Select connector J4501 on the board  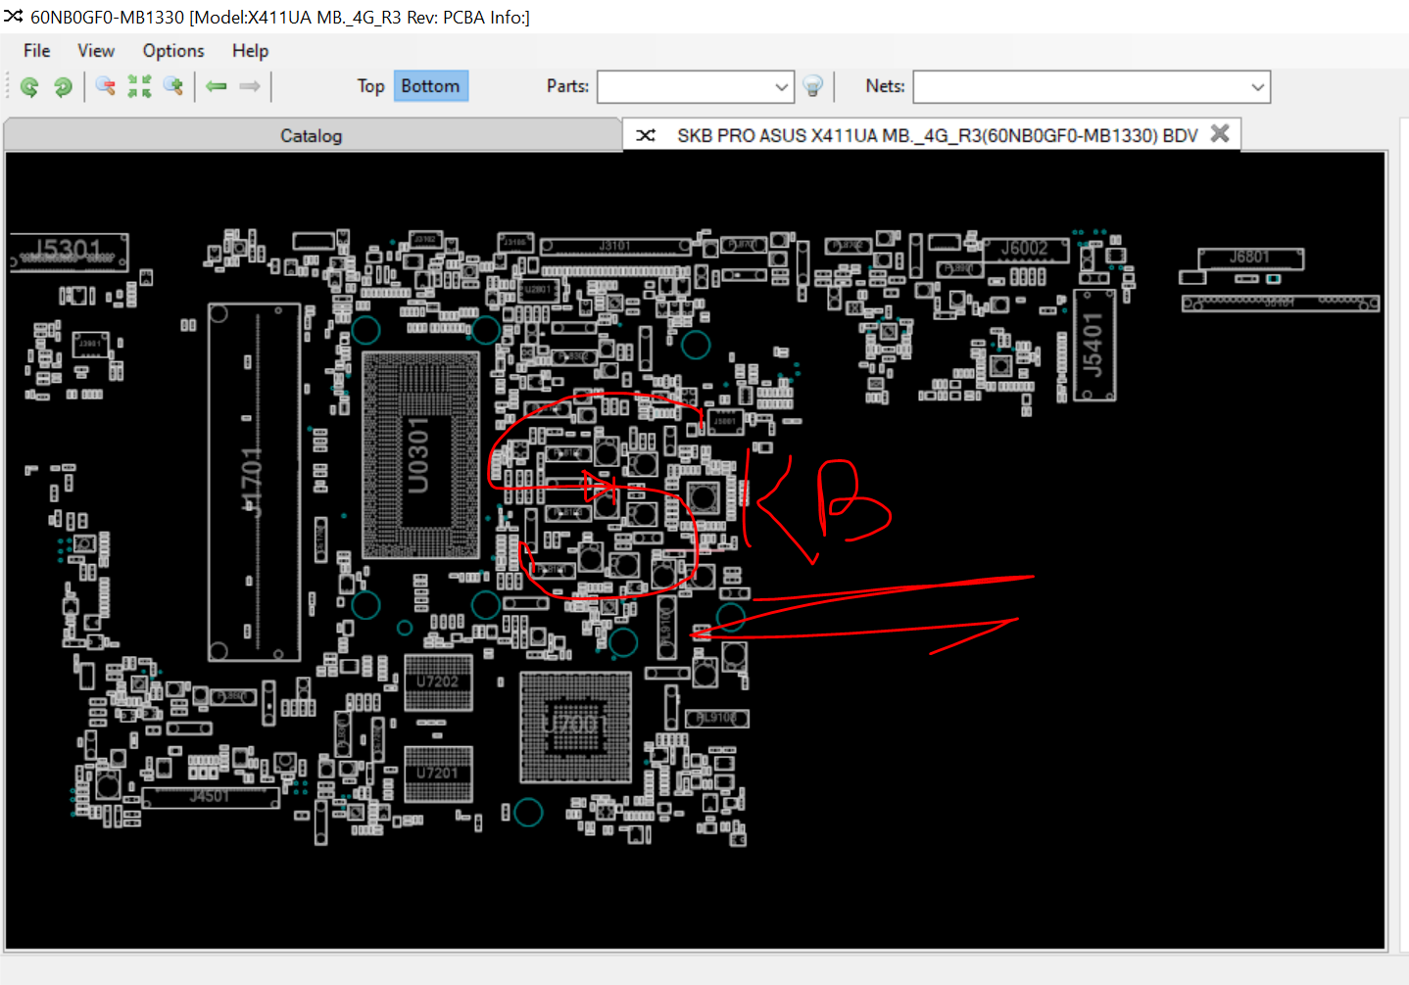coord(211,797)
